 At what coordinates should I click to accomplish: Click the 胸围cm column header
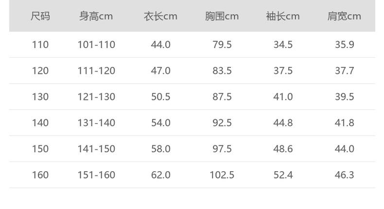tap(222, 16)
